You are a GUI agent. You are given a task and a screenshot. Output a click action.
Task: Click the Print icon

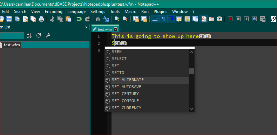coord(41,19)
